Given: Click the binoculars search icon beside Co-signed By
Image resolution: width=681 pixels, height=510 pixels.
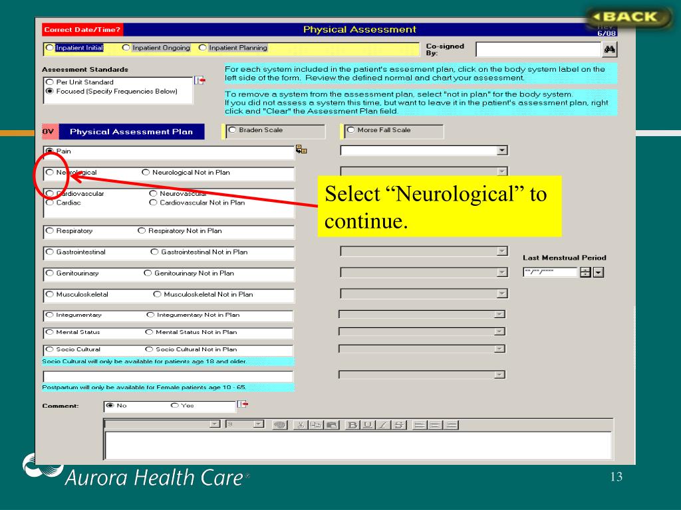Looking at the screenshot, I should [609, 49].
